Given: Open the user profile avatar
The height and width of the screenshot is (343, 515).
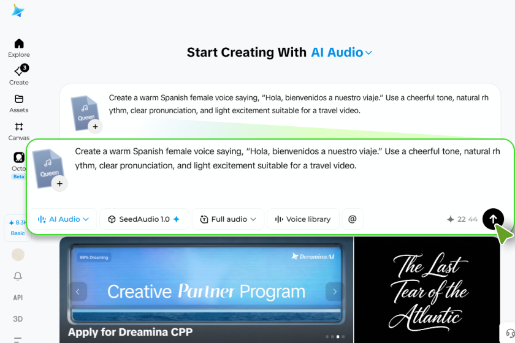Looking at the screenshot, I should (18, 255).
